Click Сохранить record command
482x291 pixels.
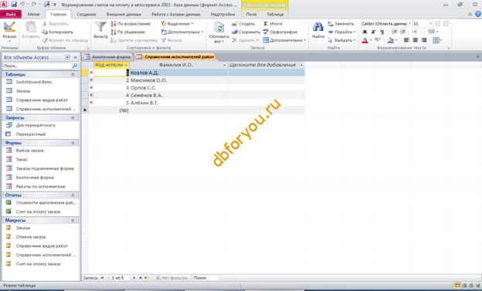(246, 32)
